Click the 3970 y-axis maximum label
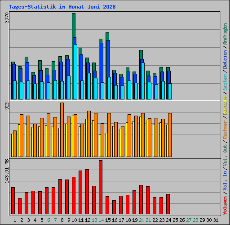 point(7,18)
